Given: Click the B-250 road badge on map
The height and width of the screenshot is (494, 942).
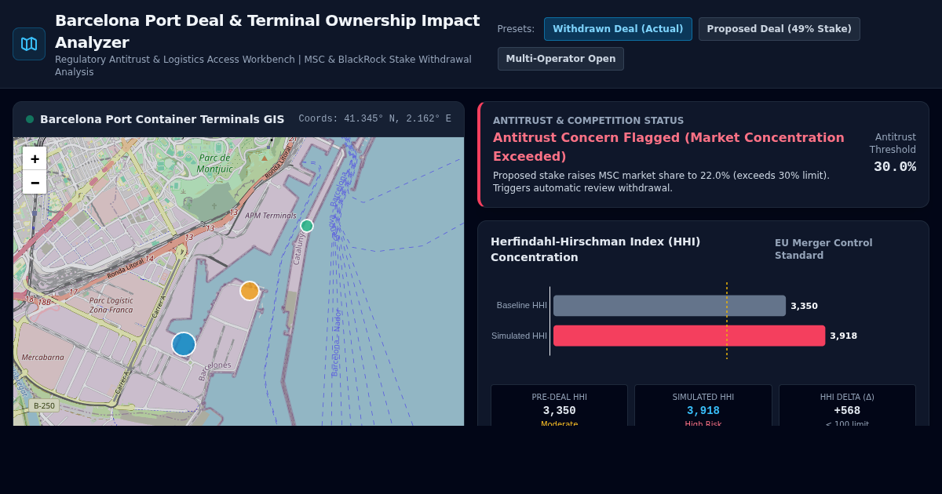Looking at the screenshot, I should pos(44,405).
